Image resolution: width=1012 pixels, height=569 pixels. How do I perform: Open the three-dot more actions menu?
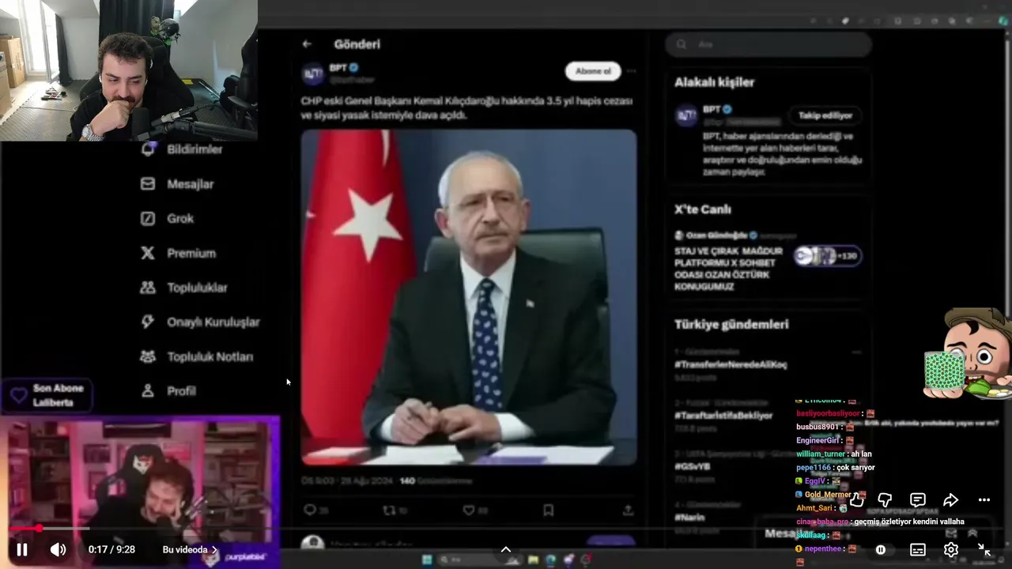(984, 499)
